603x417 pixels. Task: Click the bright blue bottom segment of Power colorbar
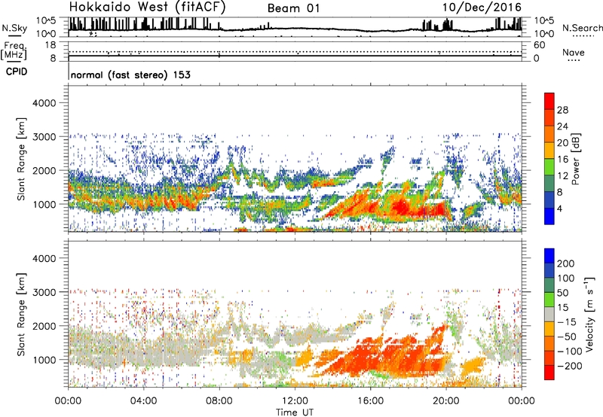coord(549,216)
